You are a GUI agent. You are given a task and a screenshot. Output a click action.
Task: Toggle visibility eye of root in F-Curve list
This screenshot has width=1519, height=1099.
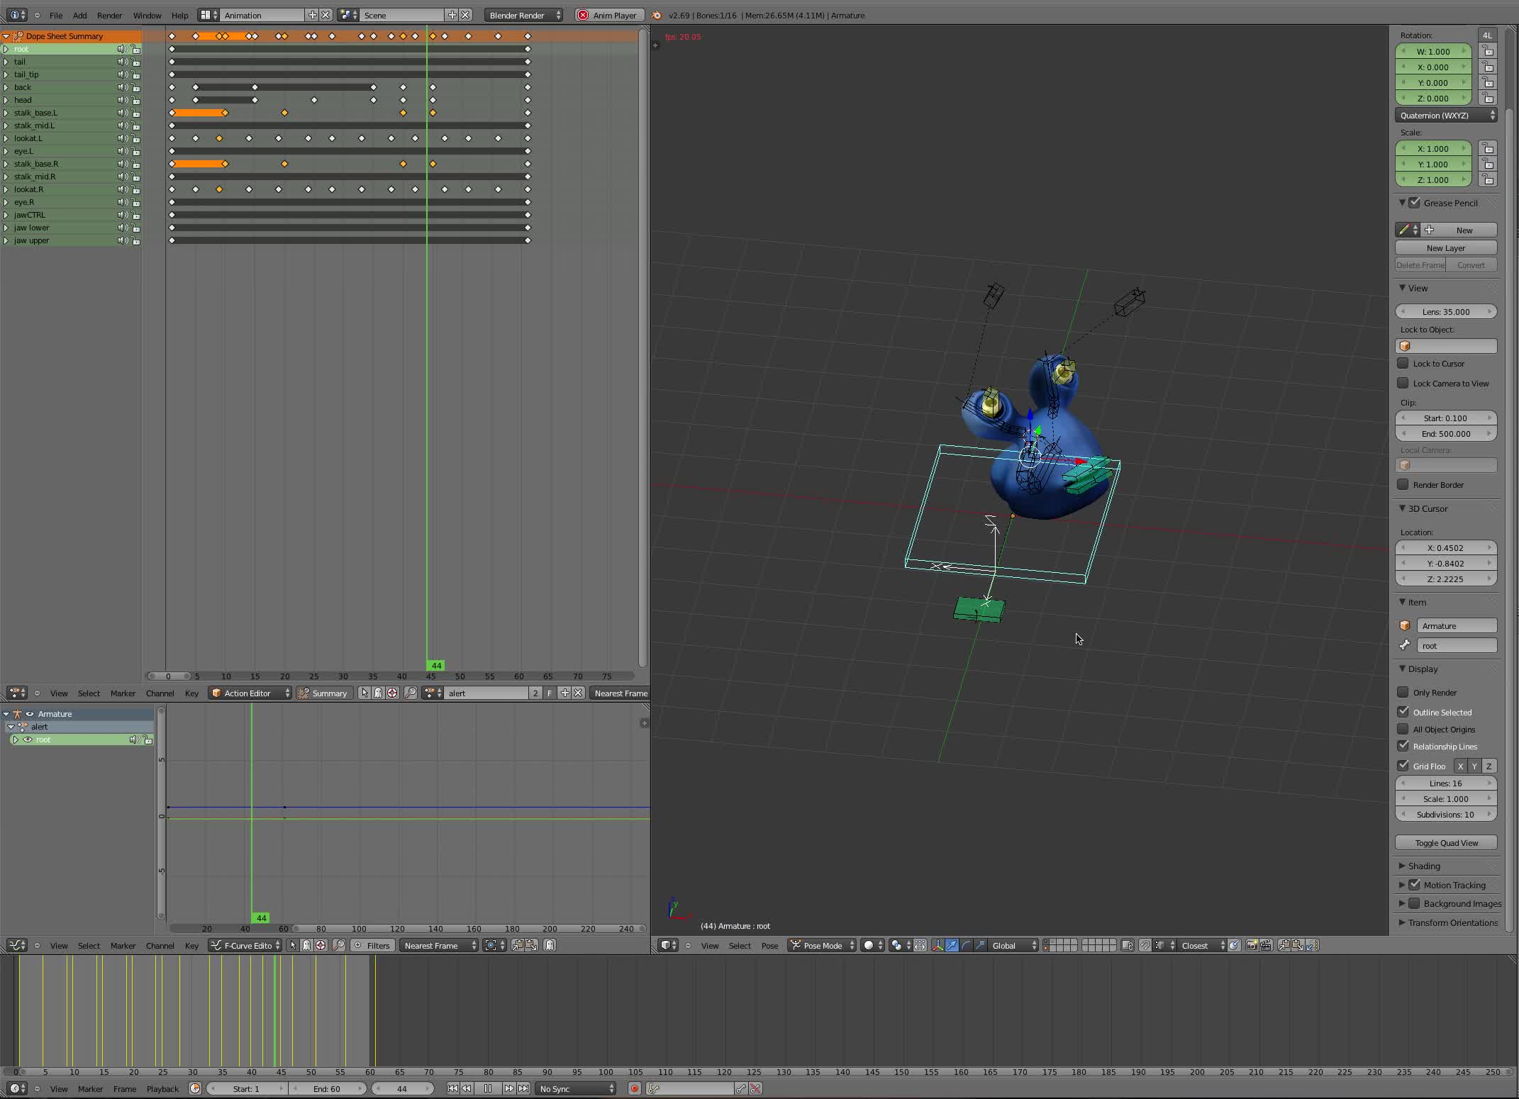28,740
